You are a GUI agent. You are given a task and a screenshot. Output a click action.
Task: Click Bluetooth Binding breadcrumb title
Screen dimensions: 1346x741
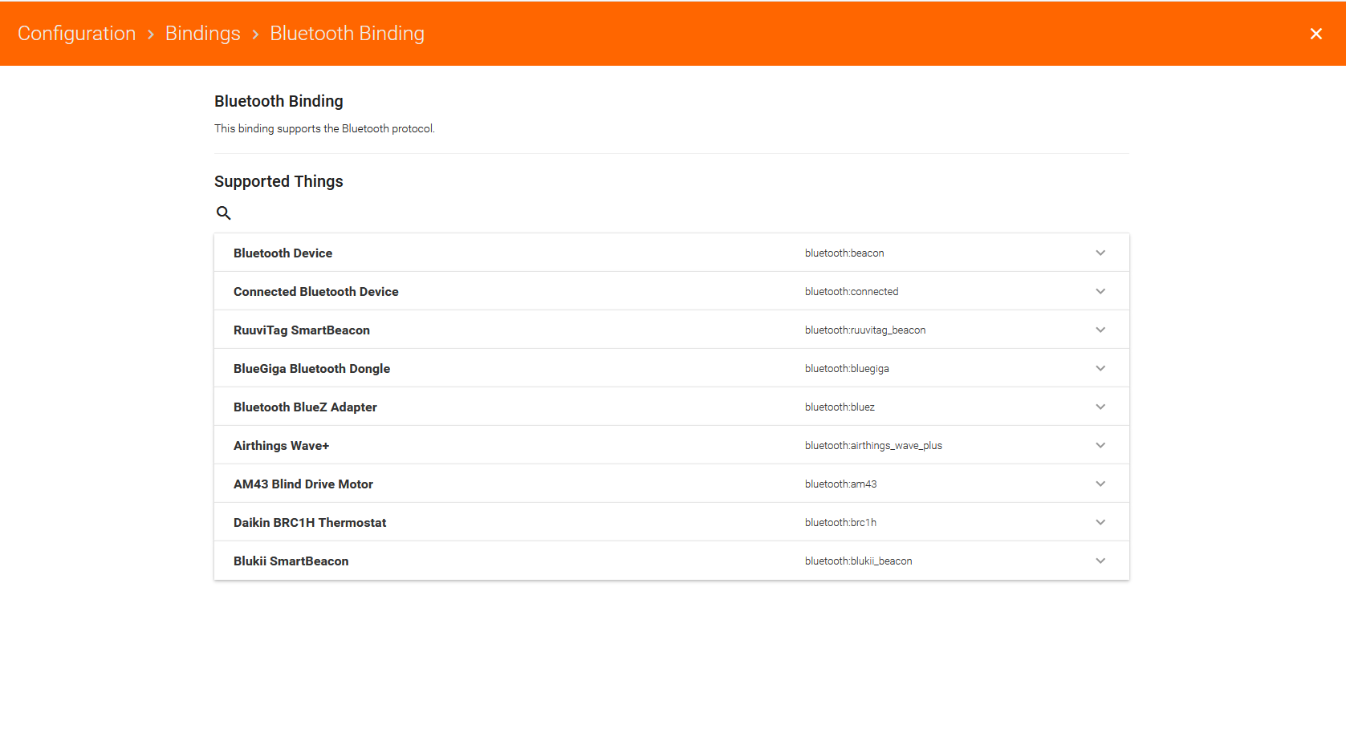pyautogui.click(x=347, y=34)
